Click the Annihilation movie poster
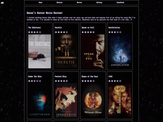Viewport: 163px width, 122px height. [x=120, y=51]
